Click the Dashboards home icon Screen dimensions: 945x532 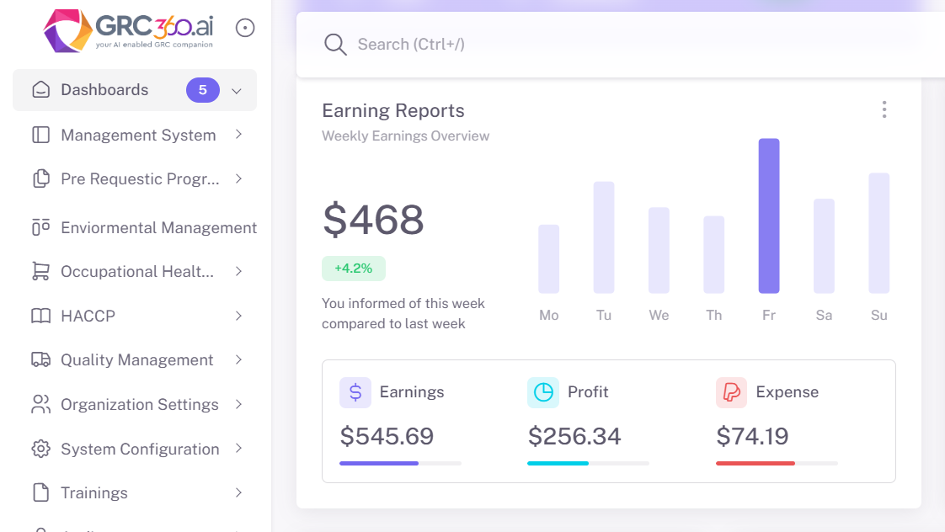(40, 90)
